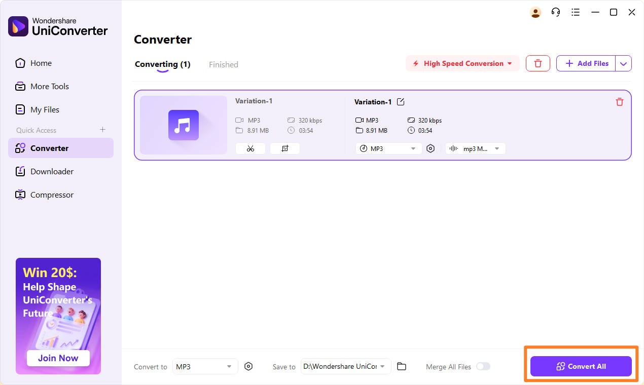Viewport: 644px width, 385px height.
Task: Open the output folder icon
Action: [402, 366]
